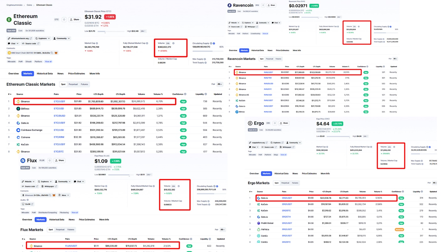Expand Ethereum Classic Explorers dropdown
This screenshot has height=252, width=447.
[x=43, y=38]
